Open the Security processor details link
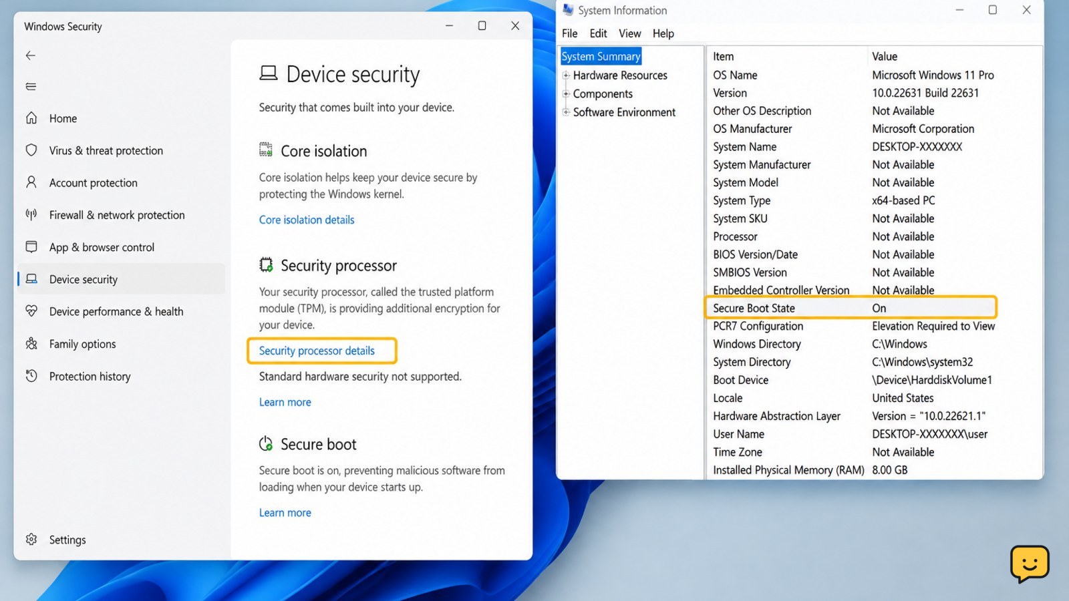 (x=317, y=351)
